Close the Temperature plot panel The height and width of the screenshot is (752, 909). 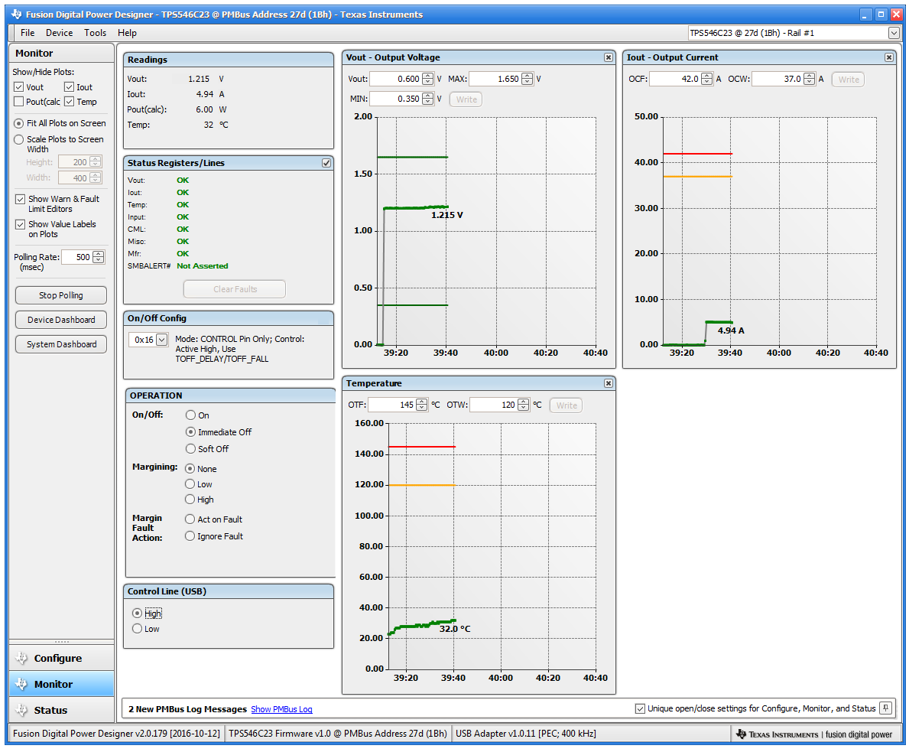(608, 383)
